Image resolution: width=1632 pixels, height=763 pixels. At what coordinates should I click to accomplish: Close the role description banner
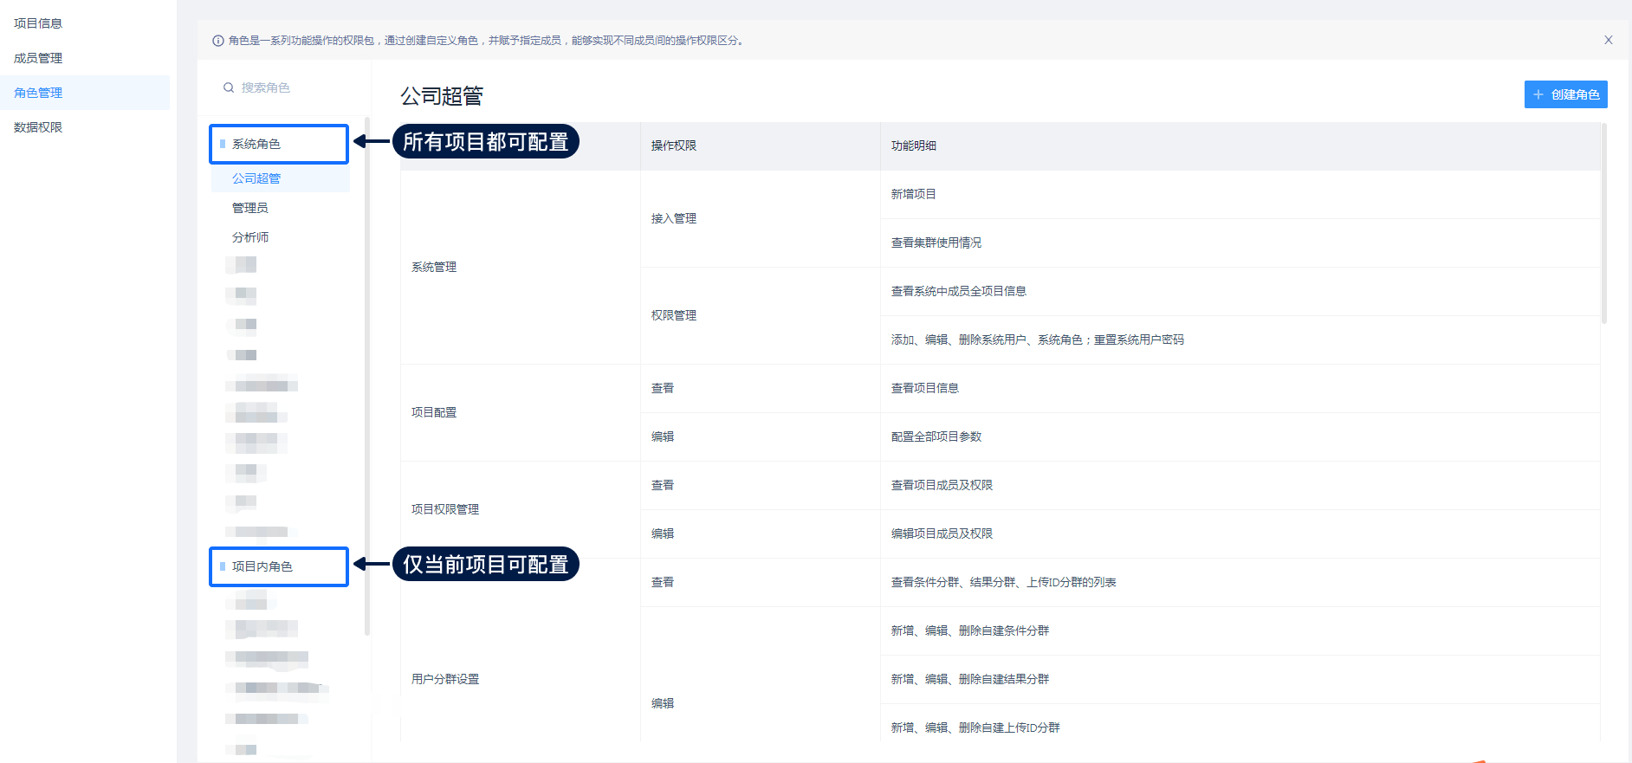click(x=1608, y=40)
